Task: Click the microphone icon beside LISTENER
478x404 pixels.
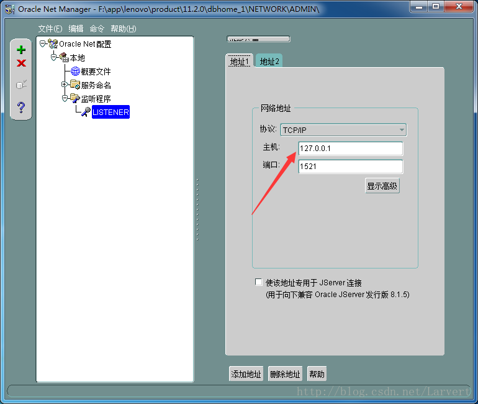Action: [86, 112]
